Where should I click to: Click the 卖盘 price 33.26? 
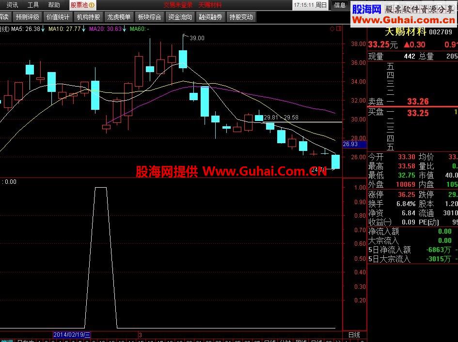pyautogui.click(x=418, y=102)
